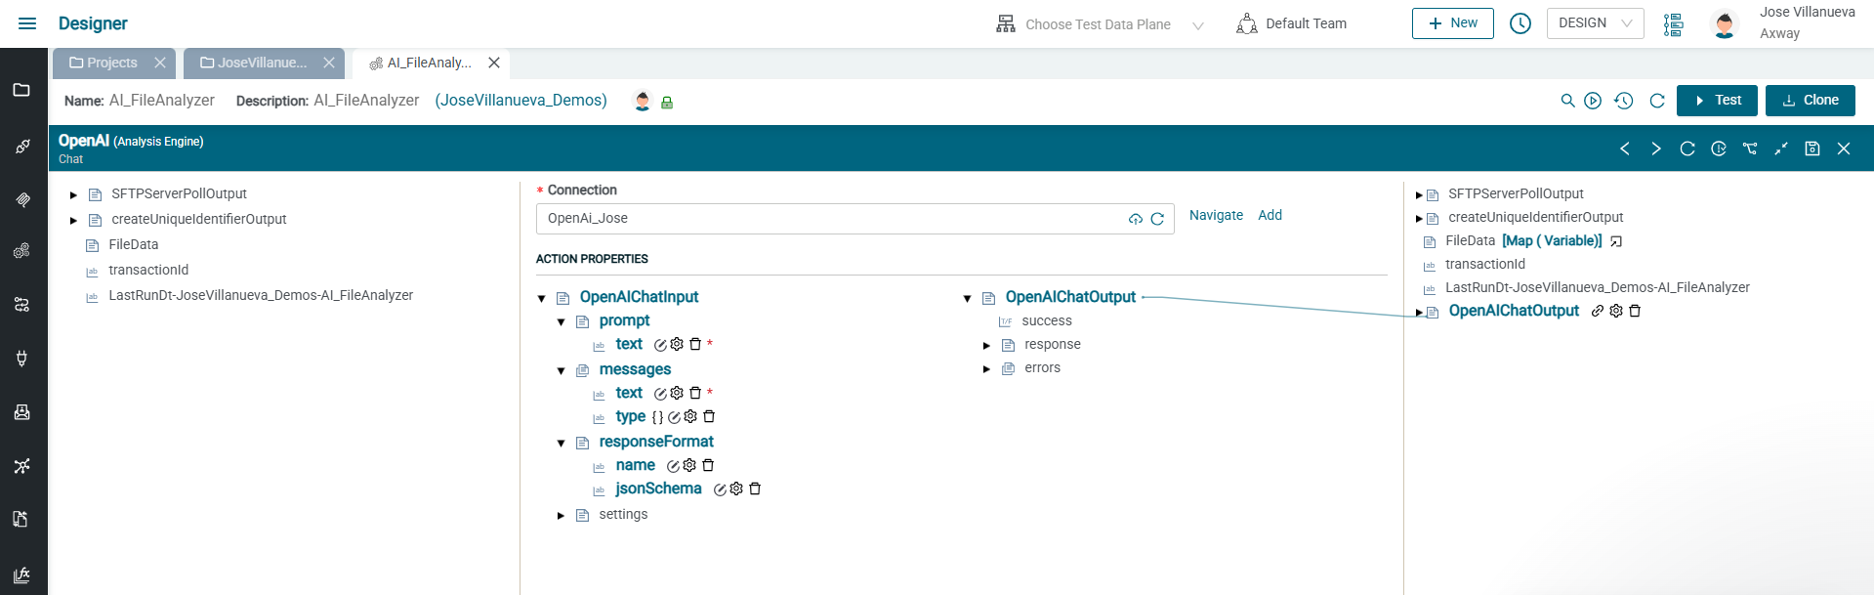Open settings gear for responseFormat name
1874x595 pixels.
click(x=689, y=465)
